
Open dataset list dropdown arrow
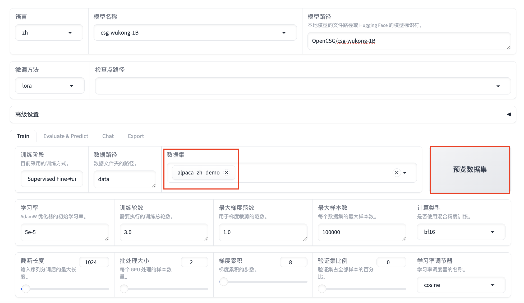click(405, 173)
